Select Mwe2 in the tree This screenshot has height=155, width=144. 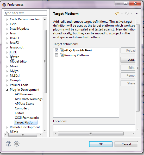pyautogui.click(x=14, y=66)
